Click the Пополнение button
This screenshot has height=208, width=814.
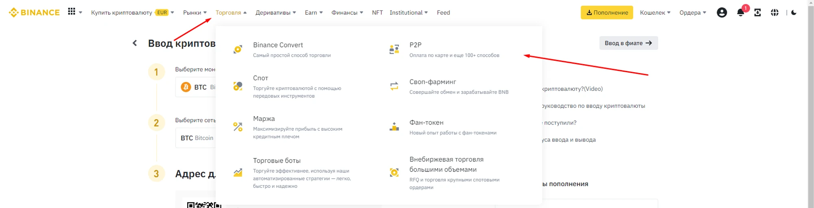(606, 13)
